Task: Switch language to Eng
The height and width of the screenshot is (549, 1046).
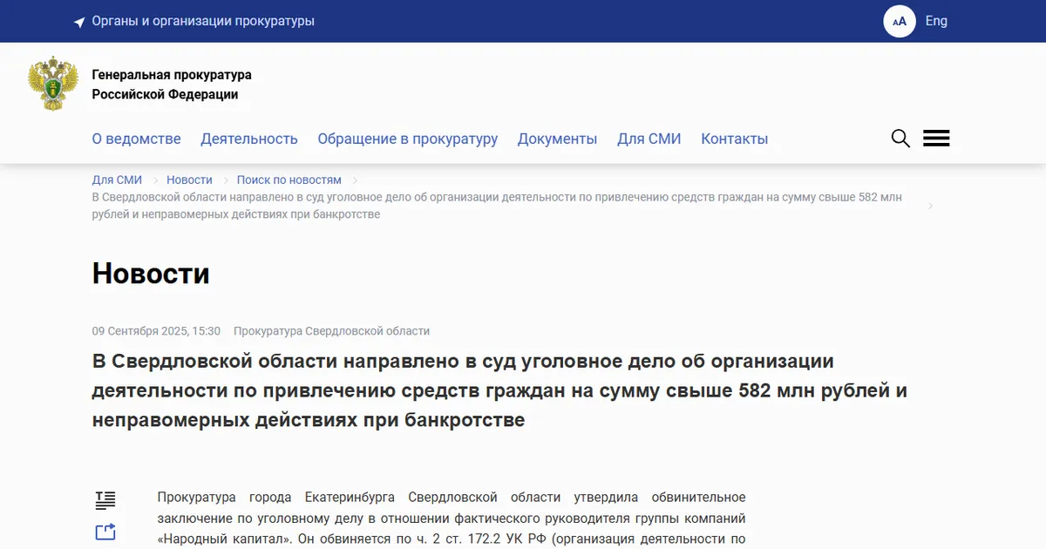Action: pos(936,21)
